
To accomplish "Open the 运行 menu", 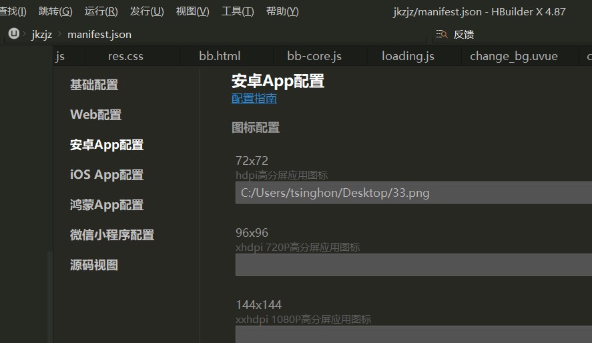I will tap(101, 11).
